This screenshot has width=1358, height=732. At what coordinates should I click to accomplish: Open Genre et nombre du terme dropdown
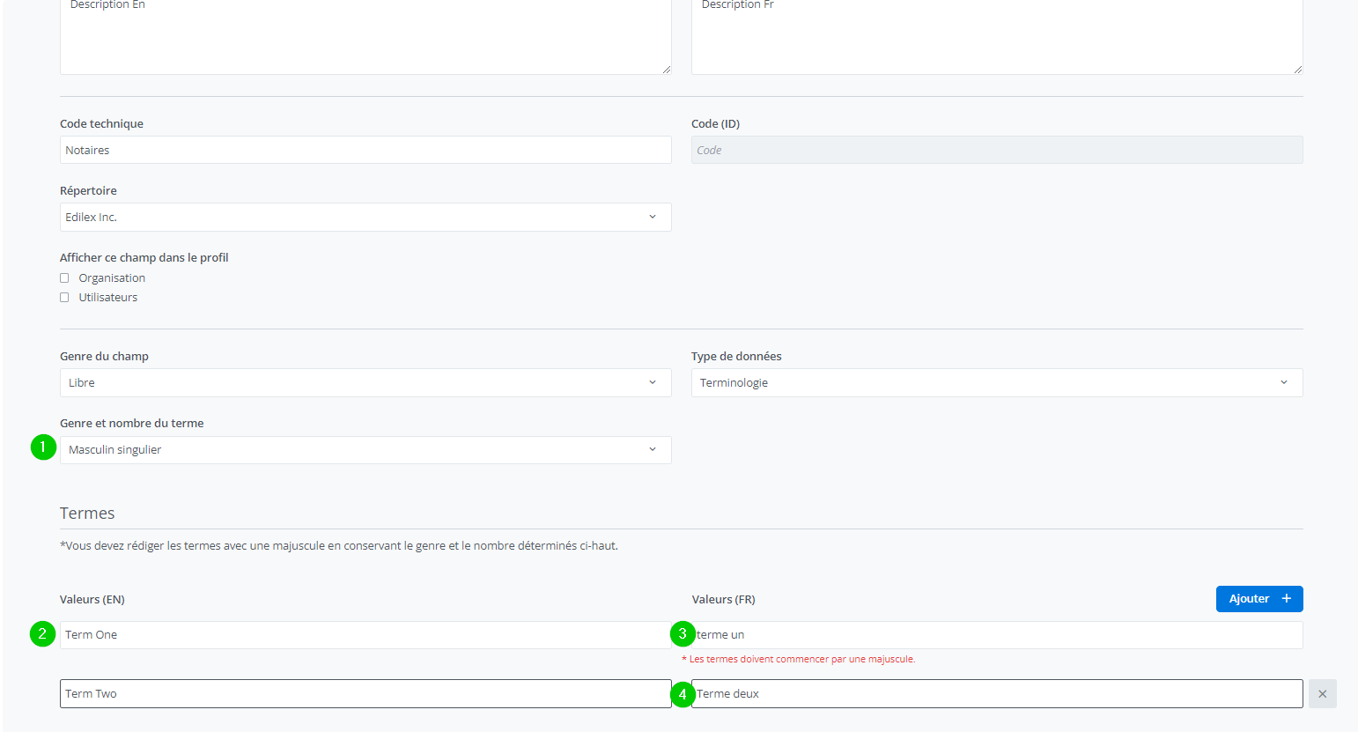pos(365,450)
